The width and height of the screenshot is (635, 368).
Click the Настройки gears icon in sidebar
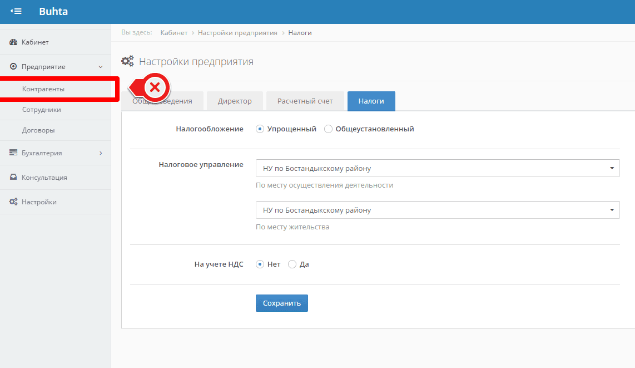pos(13,202)
